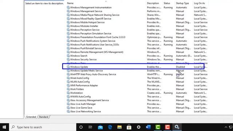Screen dimensions: 233x131
Task: Switch to Services app on taskbar
Action: point(177,127)
